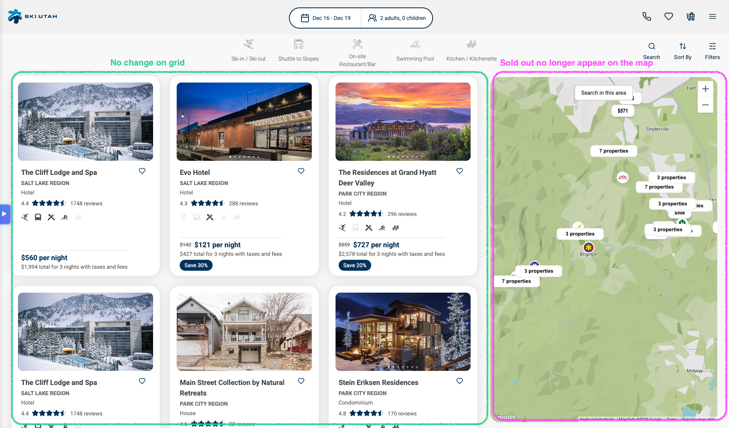This screenshot has width=729, height=428.
Task: Favorite the first Cliff Lodge and Spa card
Action: coord(142,171)
